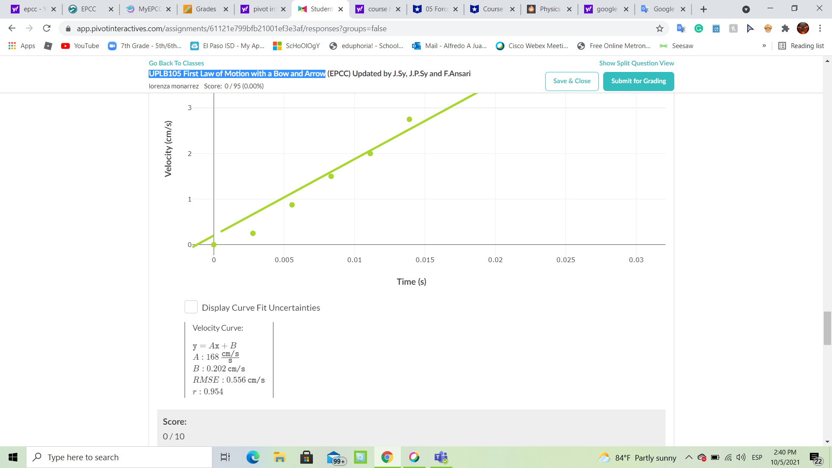
Task: Open Chrome three-dot menu
Action: pos(820,29)
